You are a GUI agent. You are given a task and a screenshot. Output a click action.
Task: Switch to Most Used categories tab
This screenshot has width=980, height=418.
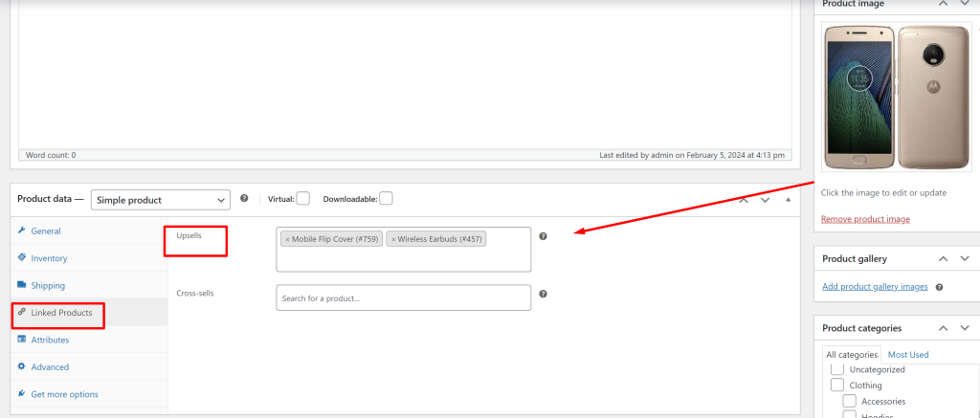tap(908, 354)
